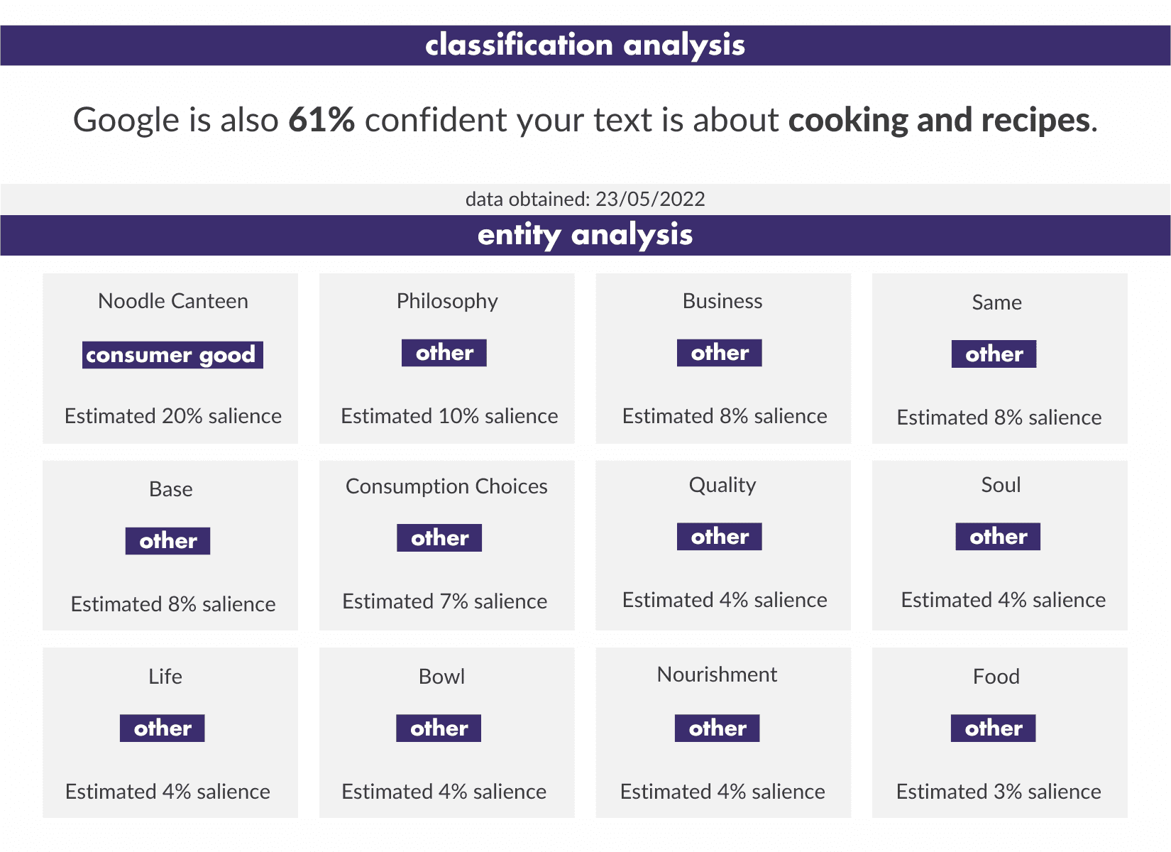1171x852 pixels.
Task: Click the Consumption Choices card title
Action: [x=446, y=486]
